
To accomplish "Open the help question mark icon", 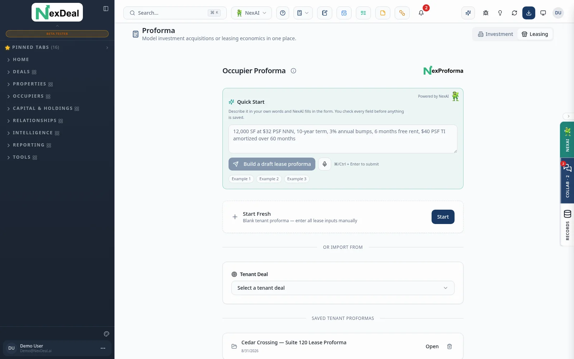I will click(283, 13).
